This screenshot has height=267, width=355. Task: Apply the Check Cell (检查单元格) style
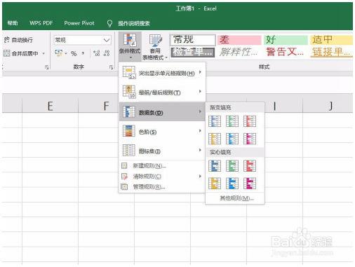[193, 52]
